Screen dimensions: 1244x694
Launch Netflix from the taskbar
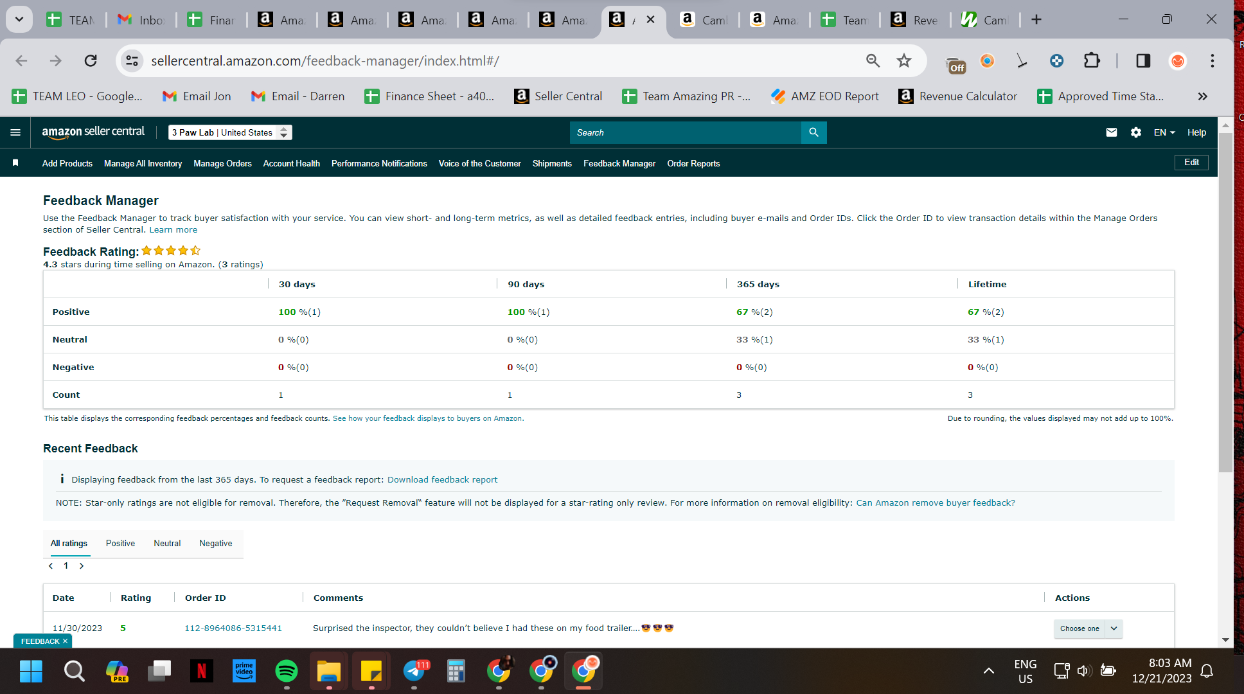(x=201, y=672)
